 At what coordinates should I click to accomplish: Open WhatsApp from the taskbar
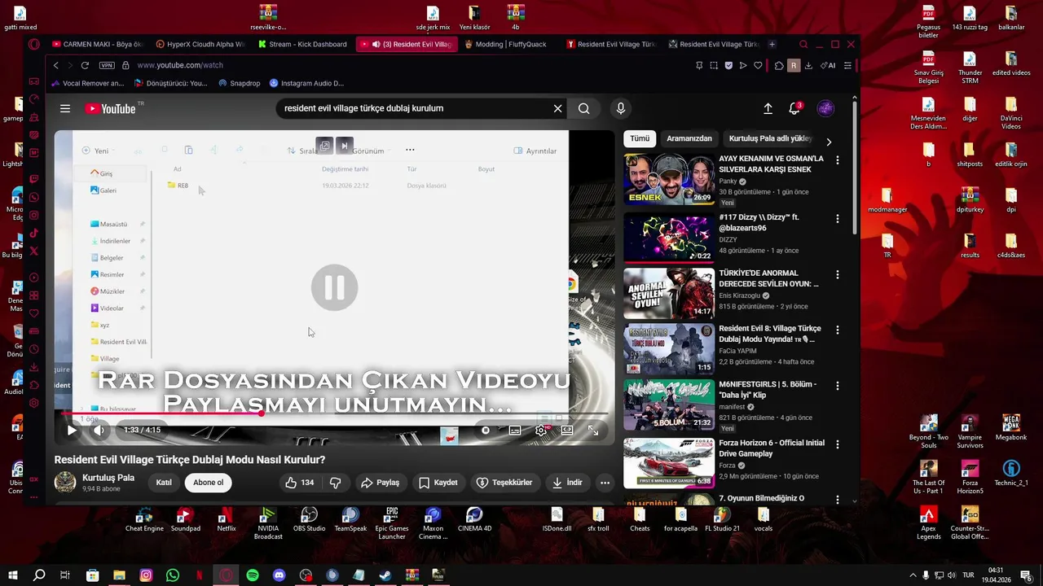click(173, 575)
